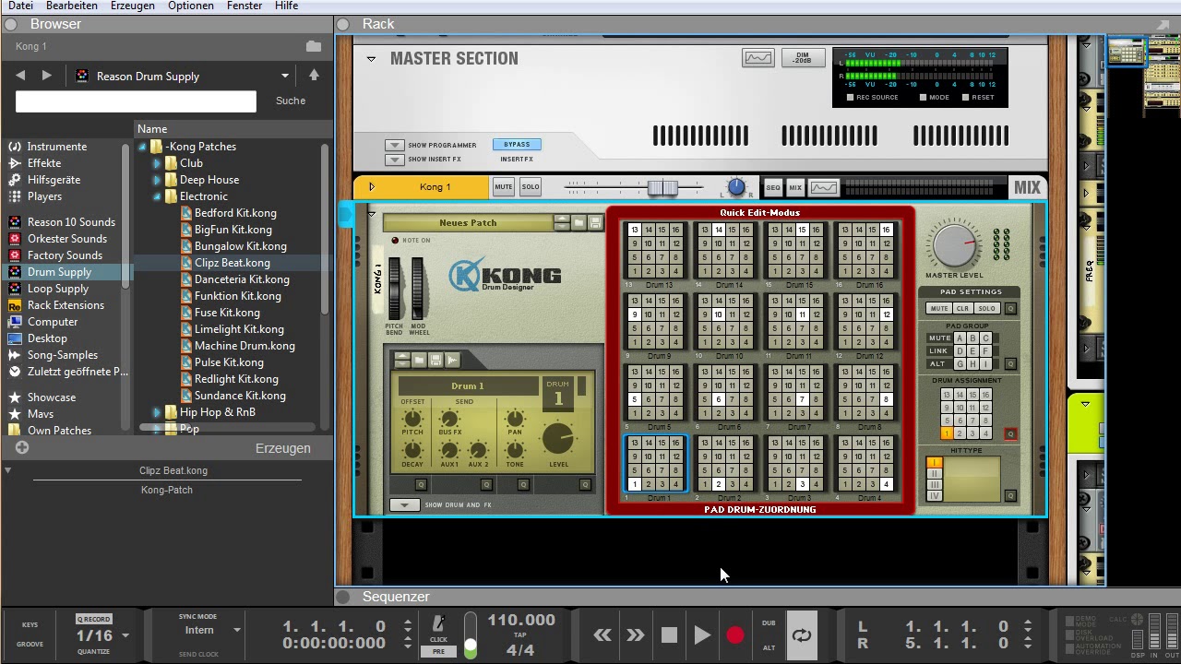Open Factory Sounds location
1181x664 pixels.
65,255
